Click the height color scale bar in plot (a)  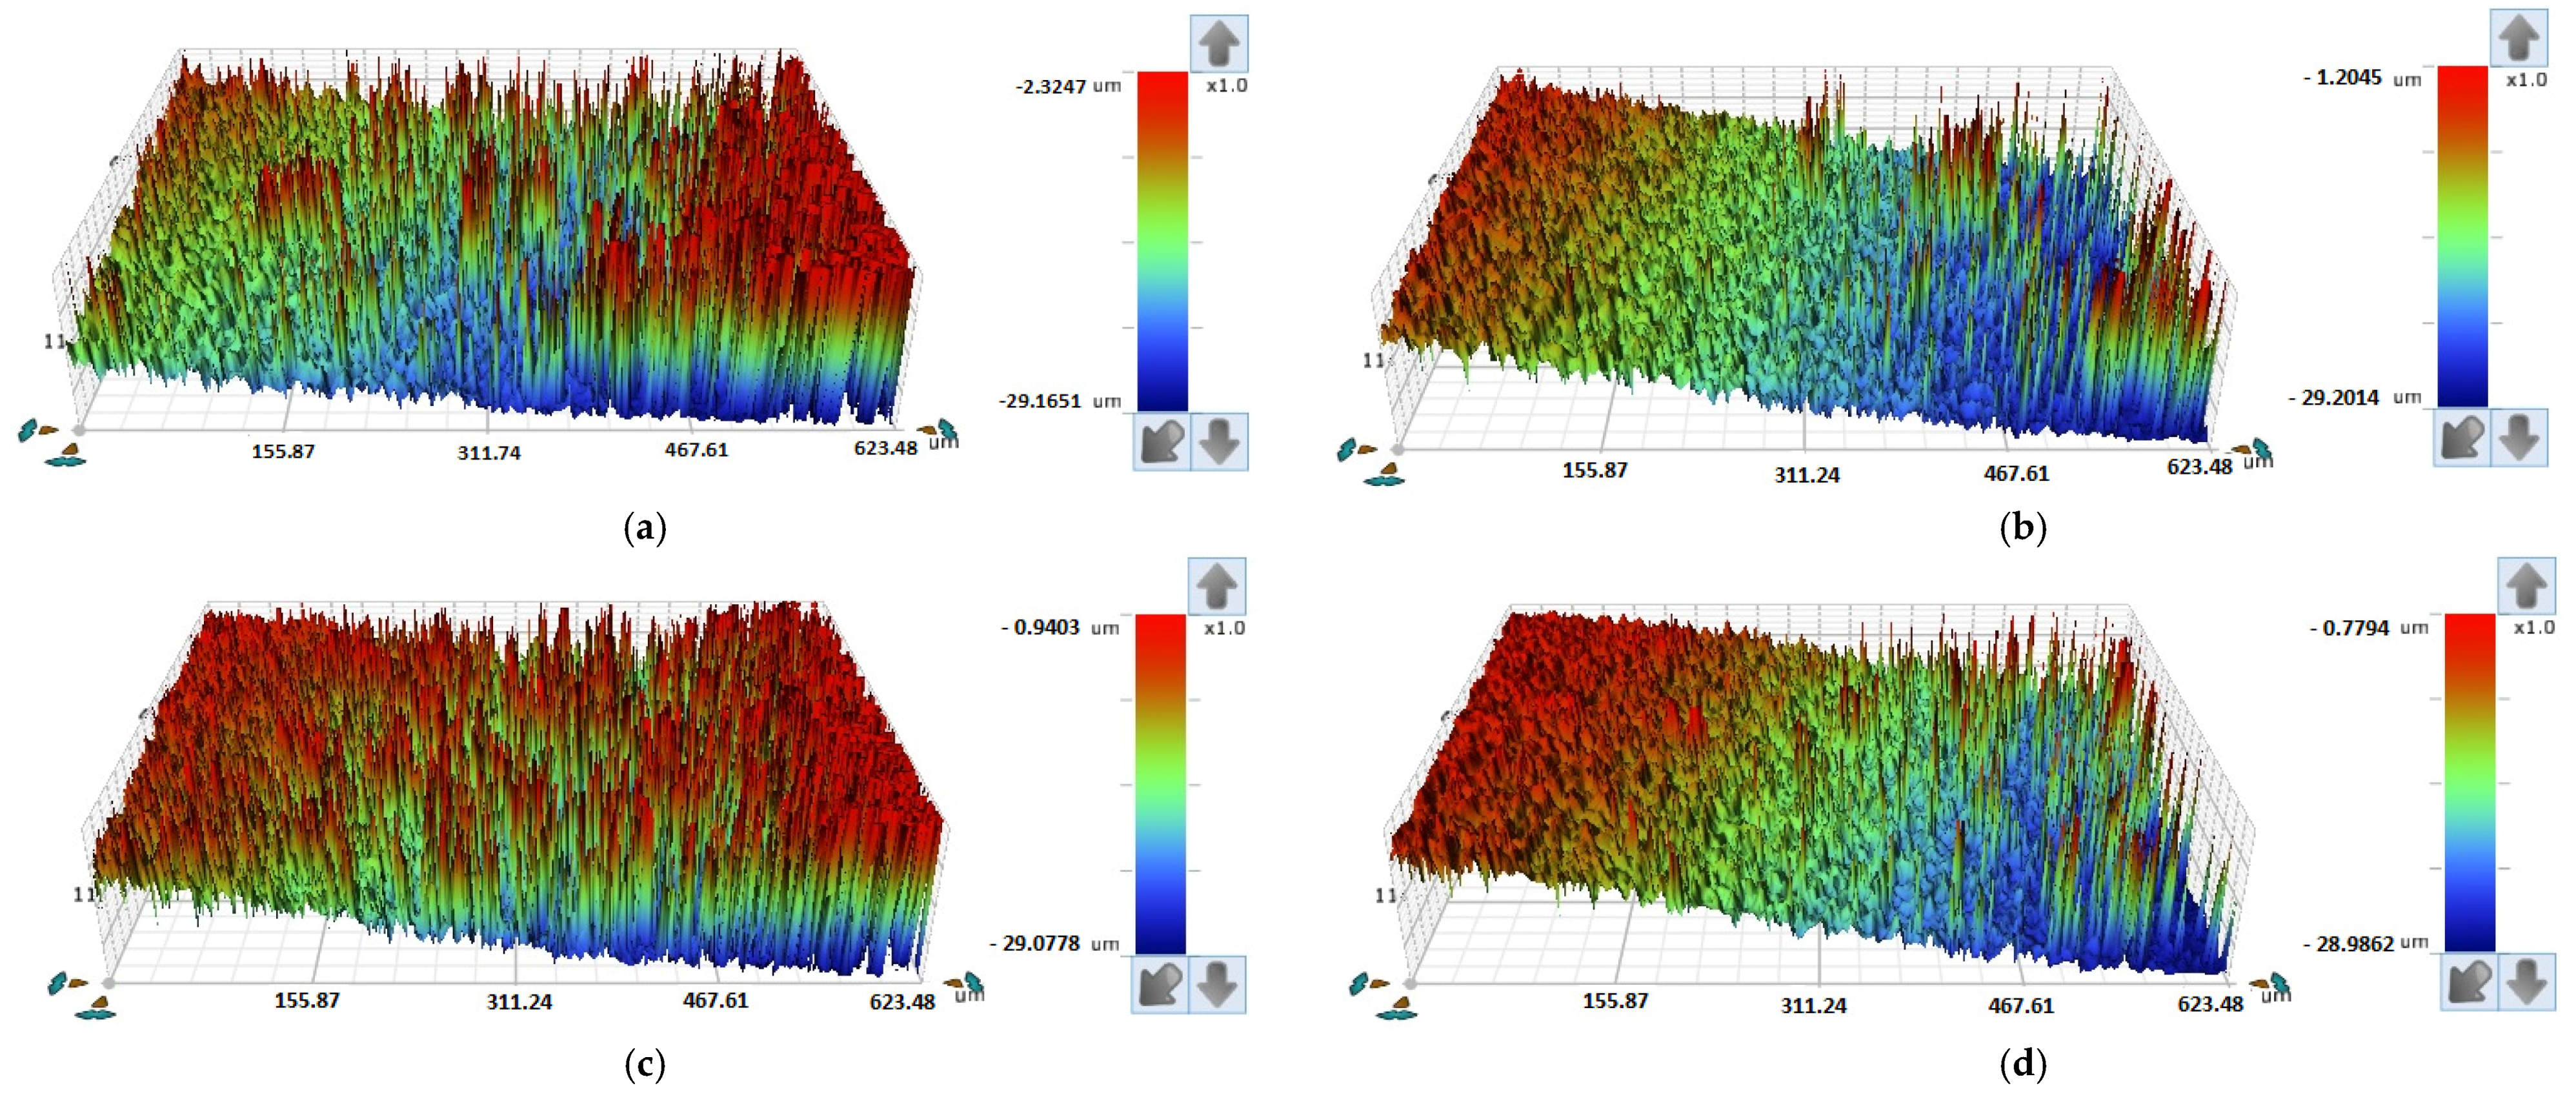[1162, 240]
